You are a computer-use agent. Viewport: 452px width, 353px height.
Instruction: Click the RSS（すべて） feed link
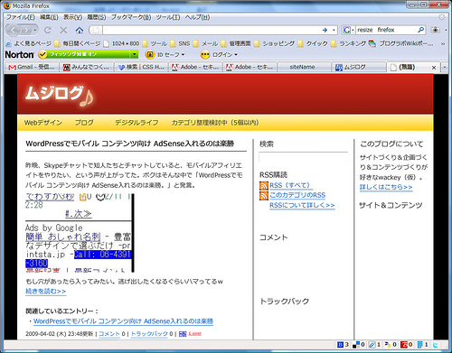[x=290, y=185]
